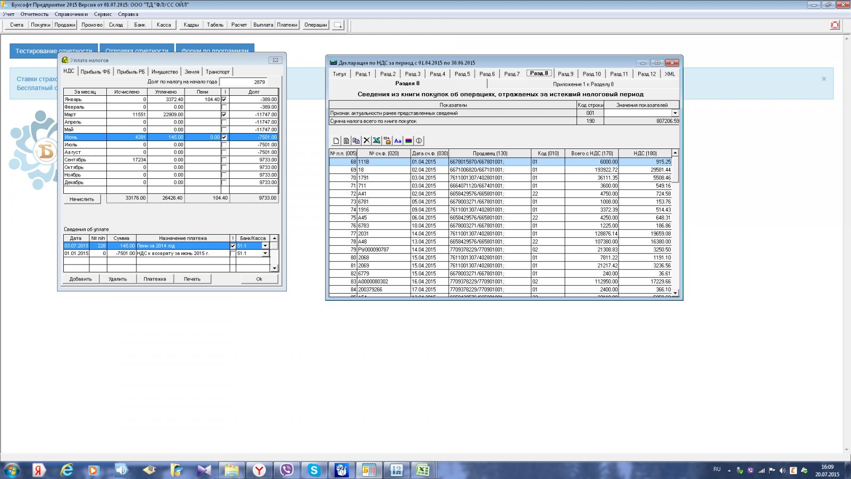Screen dimensions: 851x479
Task: Check the box for Сентябрь row
Action: (224, 160)
